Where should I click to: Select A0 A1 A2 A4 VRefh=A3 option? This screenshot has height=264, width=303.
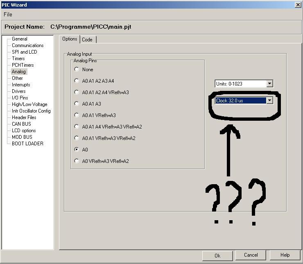pos(77,92)
